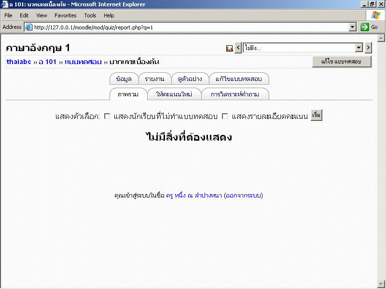
Task: Select the ดูตัวอย่าง tab
Action: pyautogui.click(x=190, y=79)
